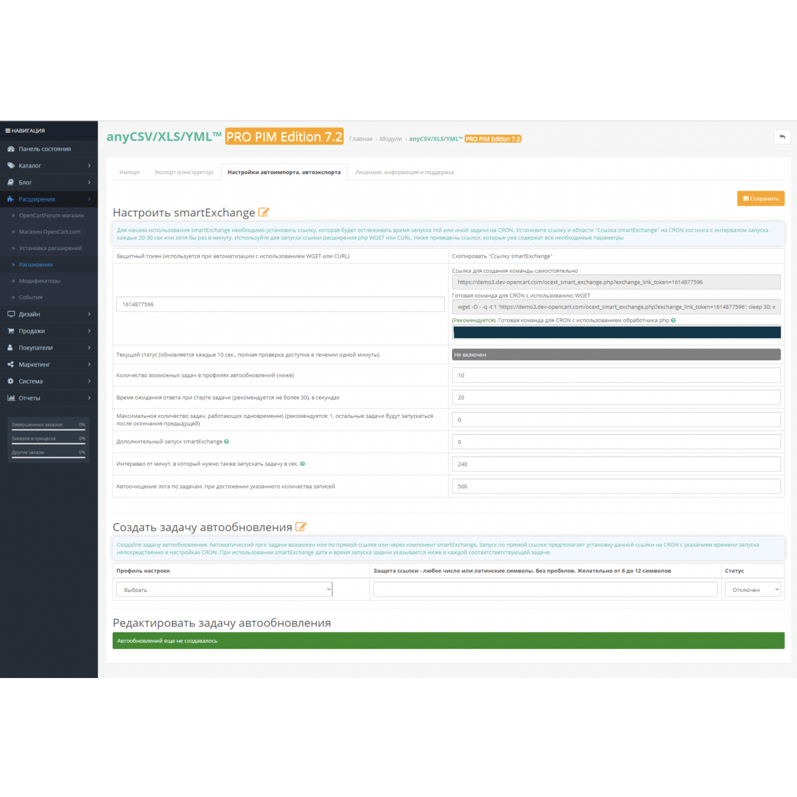Click the security token field 1614877596
This screenshot has width=797, height=797.
click(280, 305)
